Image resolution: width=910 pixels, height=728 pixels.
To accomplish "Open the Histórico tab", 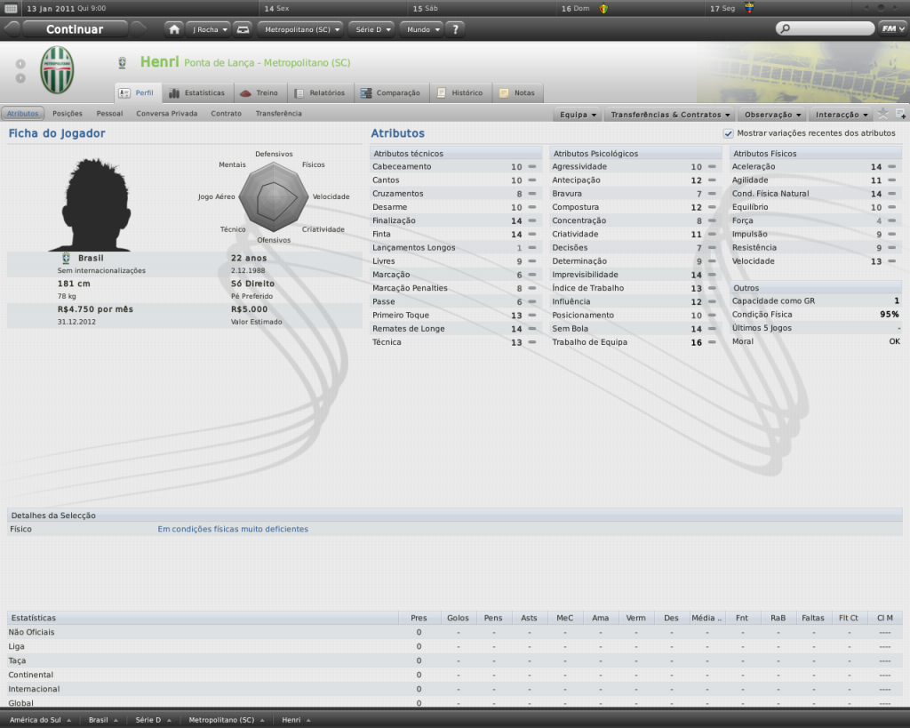I will tap(461, 92).
